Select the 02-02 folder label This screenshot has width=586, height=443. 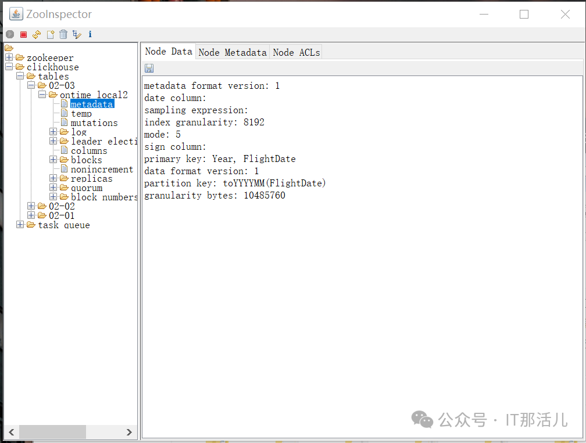click(x=62, y=206)
